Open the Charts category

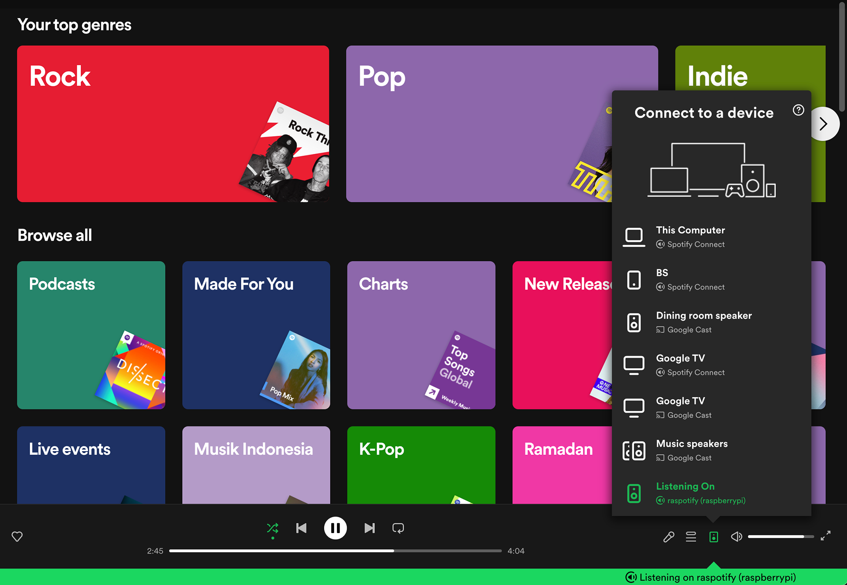[421, 335]
